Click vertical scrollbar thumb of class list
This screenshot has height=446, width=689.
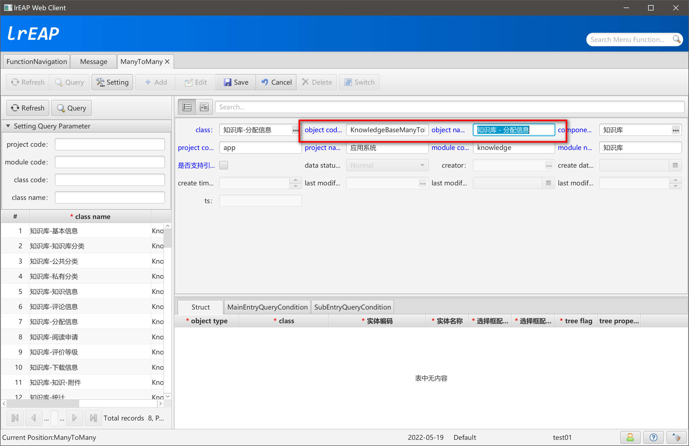coord(168,238)
